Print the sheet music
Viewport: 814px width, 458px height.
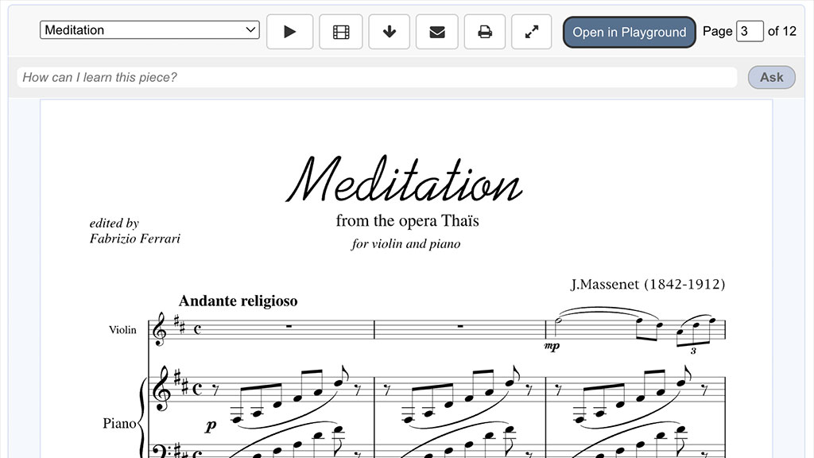point(485,32)
